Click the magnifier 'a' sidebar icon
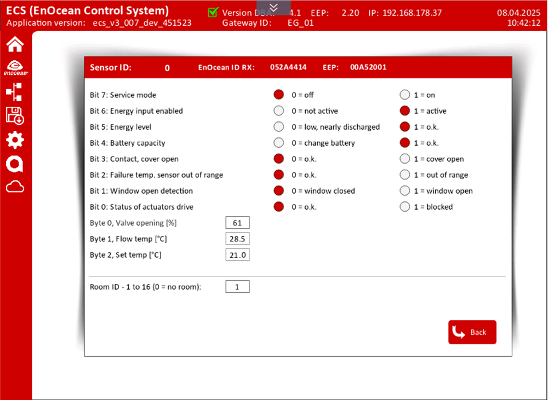The height and width of the screenshot is (400, 548). click(15, 164)
